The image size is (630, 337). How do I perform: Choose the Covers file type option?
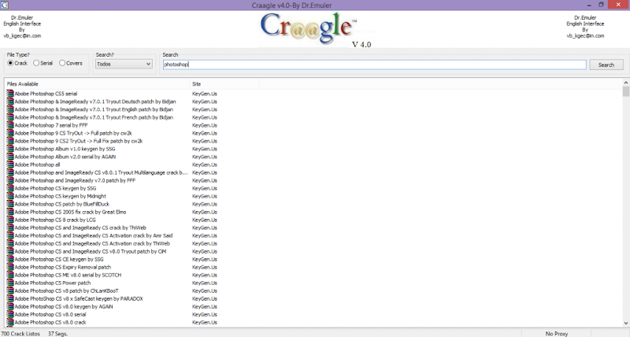63,63
